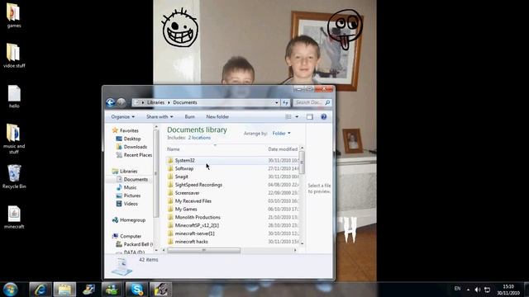Show hidden system tray icons

pos(468,290)
